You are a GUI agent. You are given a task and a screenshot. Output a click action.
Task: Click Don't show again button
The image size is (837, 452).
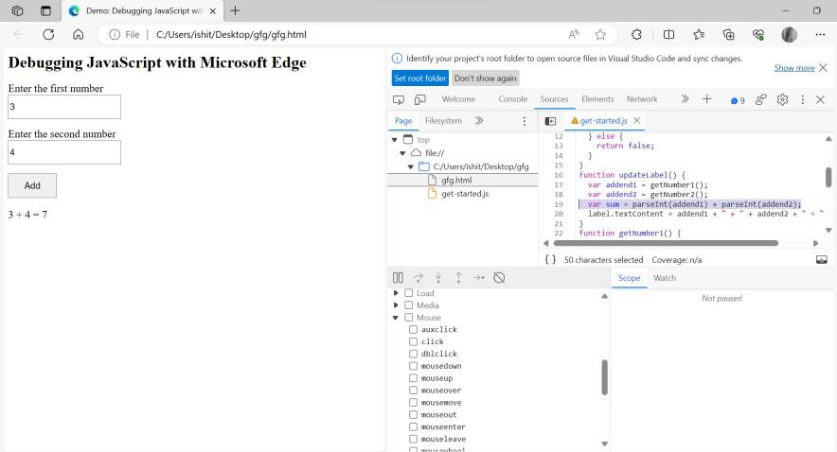pyautogui.click(x=485, y=78)
